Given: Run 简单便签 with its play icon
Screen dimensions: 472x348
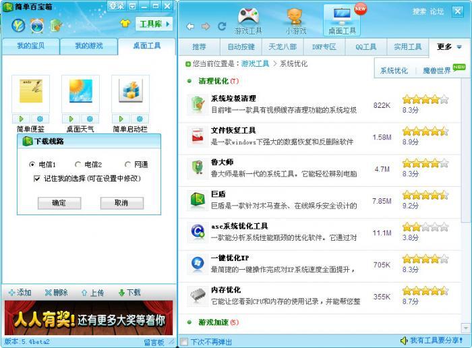Looking at the screenshot, I should pos(22,119).
